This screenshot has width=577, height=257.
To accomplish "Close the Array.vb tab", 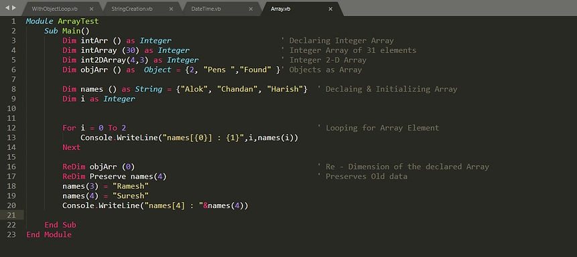I will pos(330,9).
